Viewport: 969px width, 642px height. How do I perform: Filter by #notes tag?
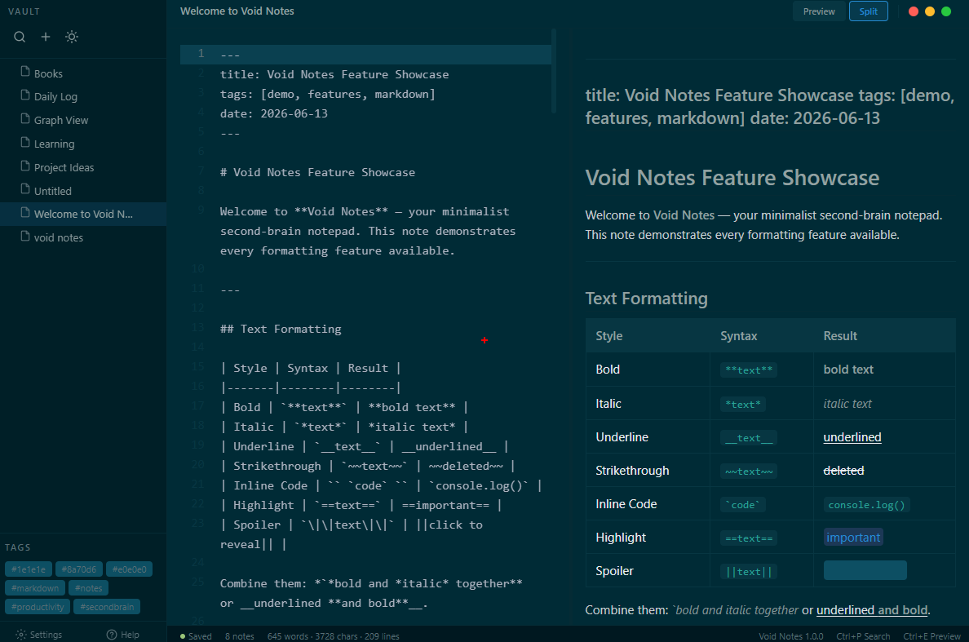(88, 588)
